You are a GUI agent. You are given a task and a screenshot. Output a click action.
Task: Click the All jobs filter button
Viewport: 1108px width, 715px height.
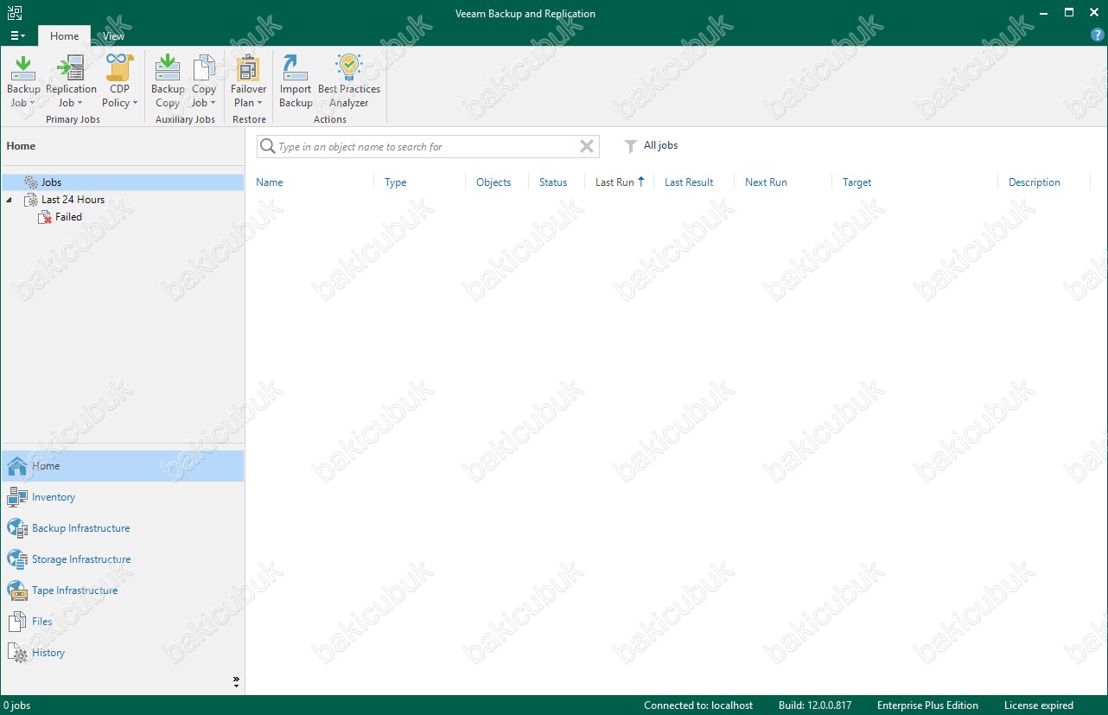pyautogui.click(x=652, y=146)
